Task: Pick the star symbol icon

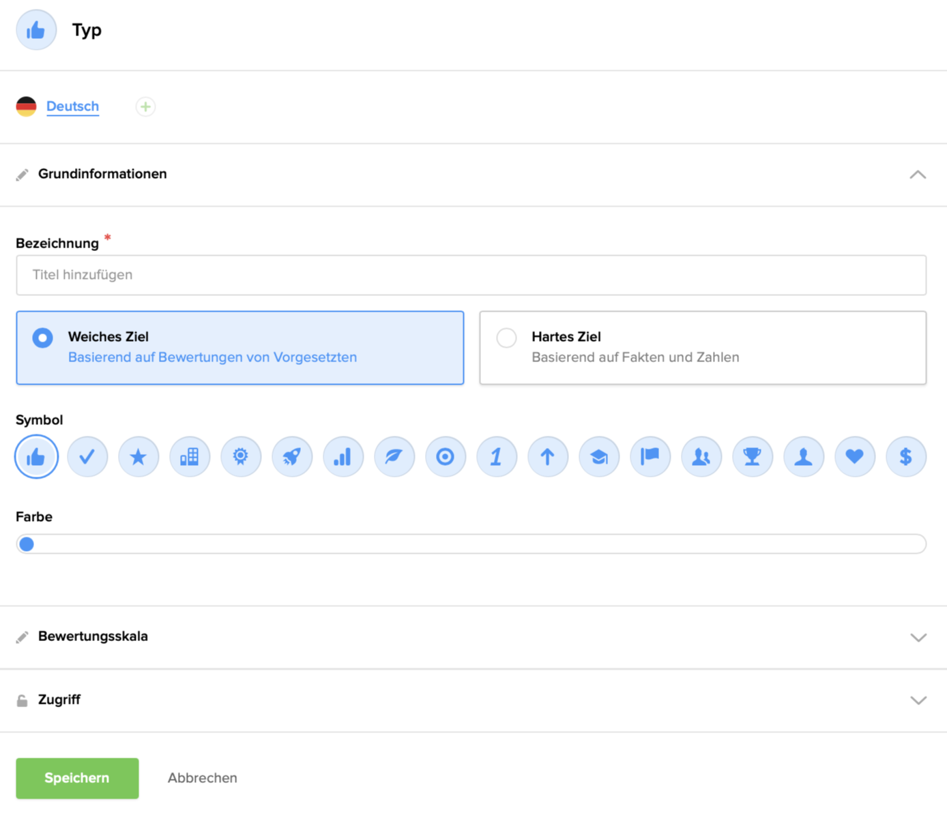Action: [139, 456]
